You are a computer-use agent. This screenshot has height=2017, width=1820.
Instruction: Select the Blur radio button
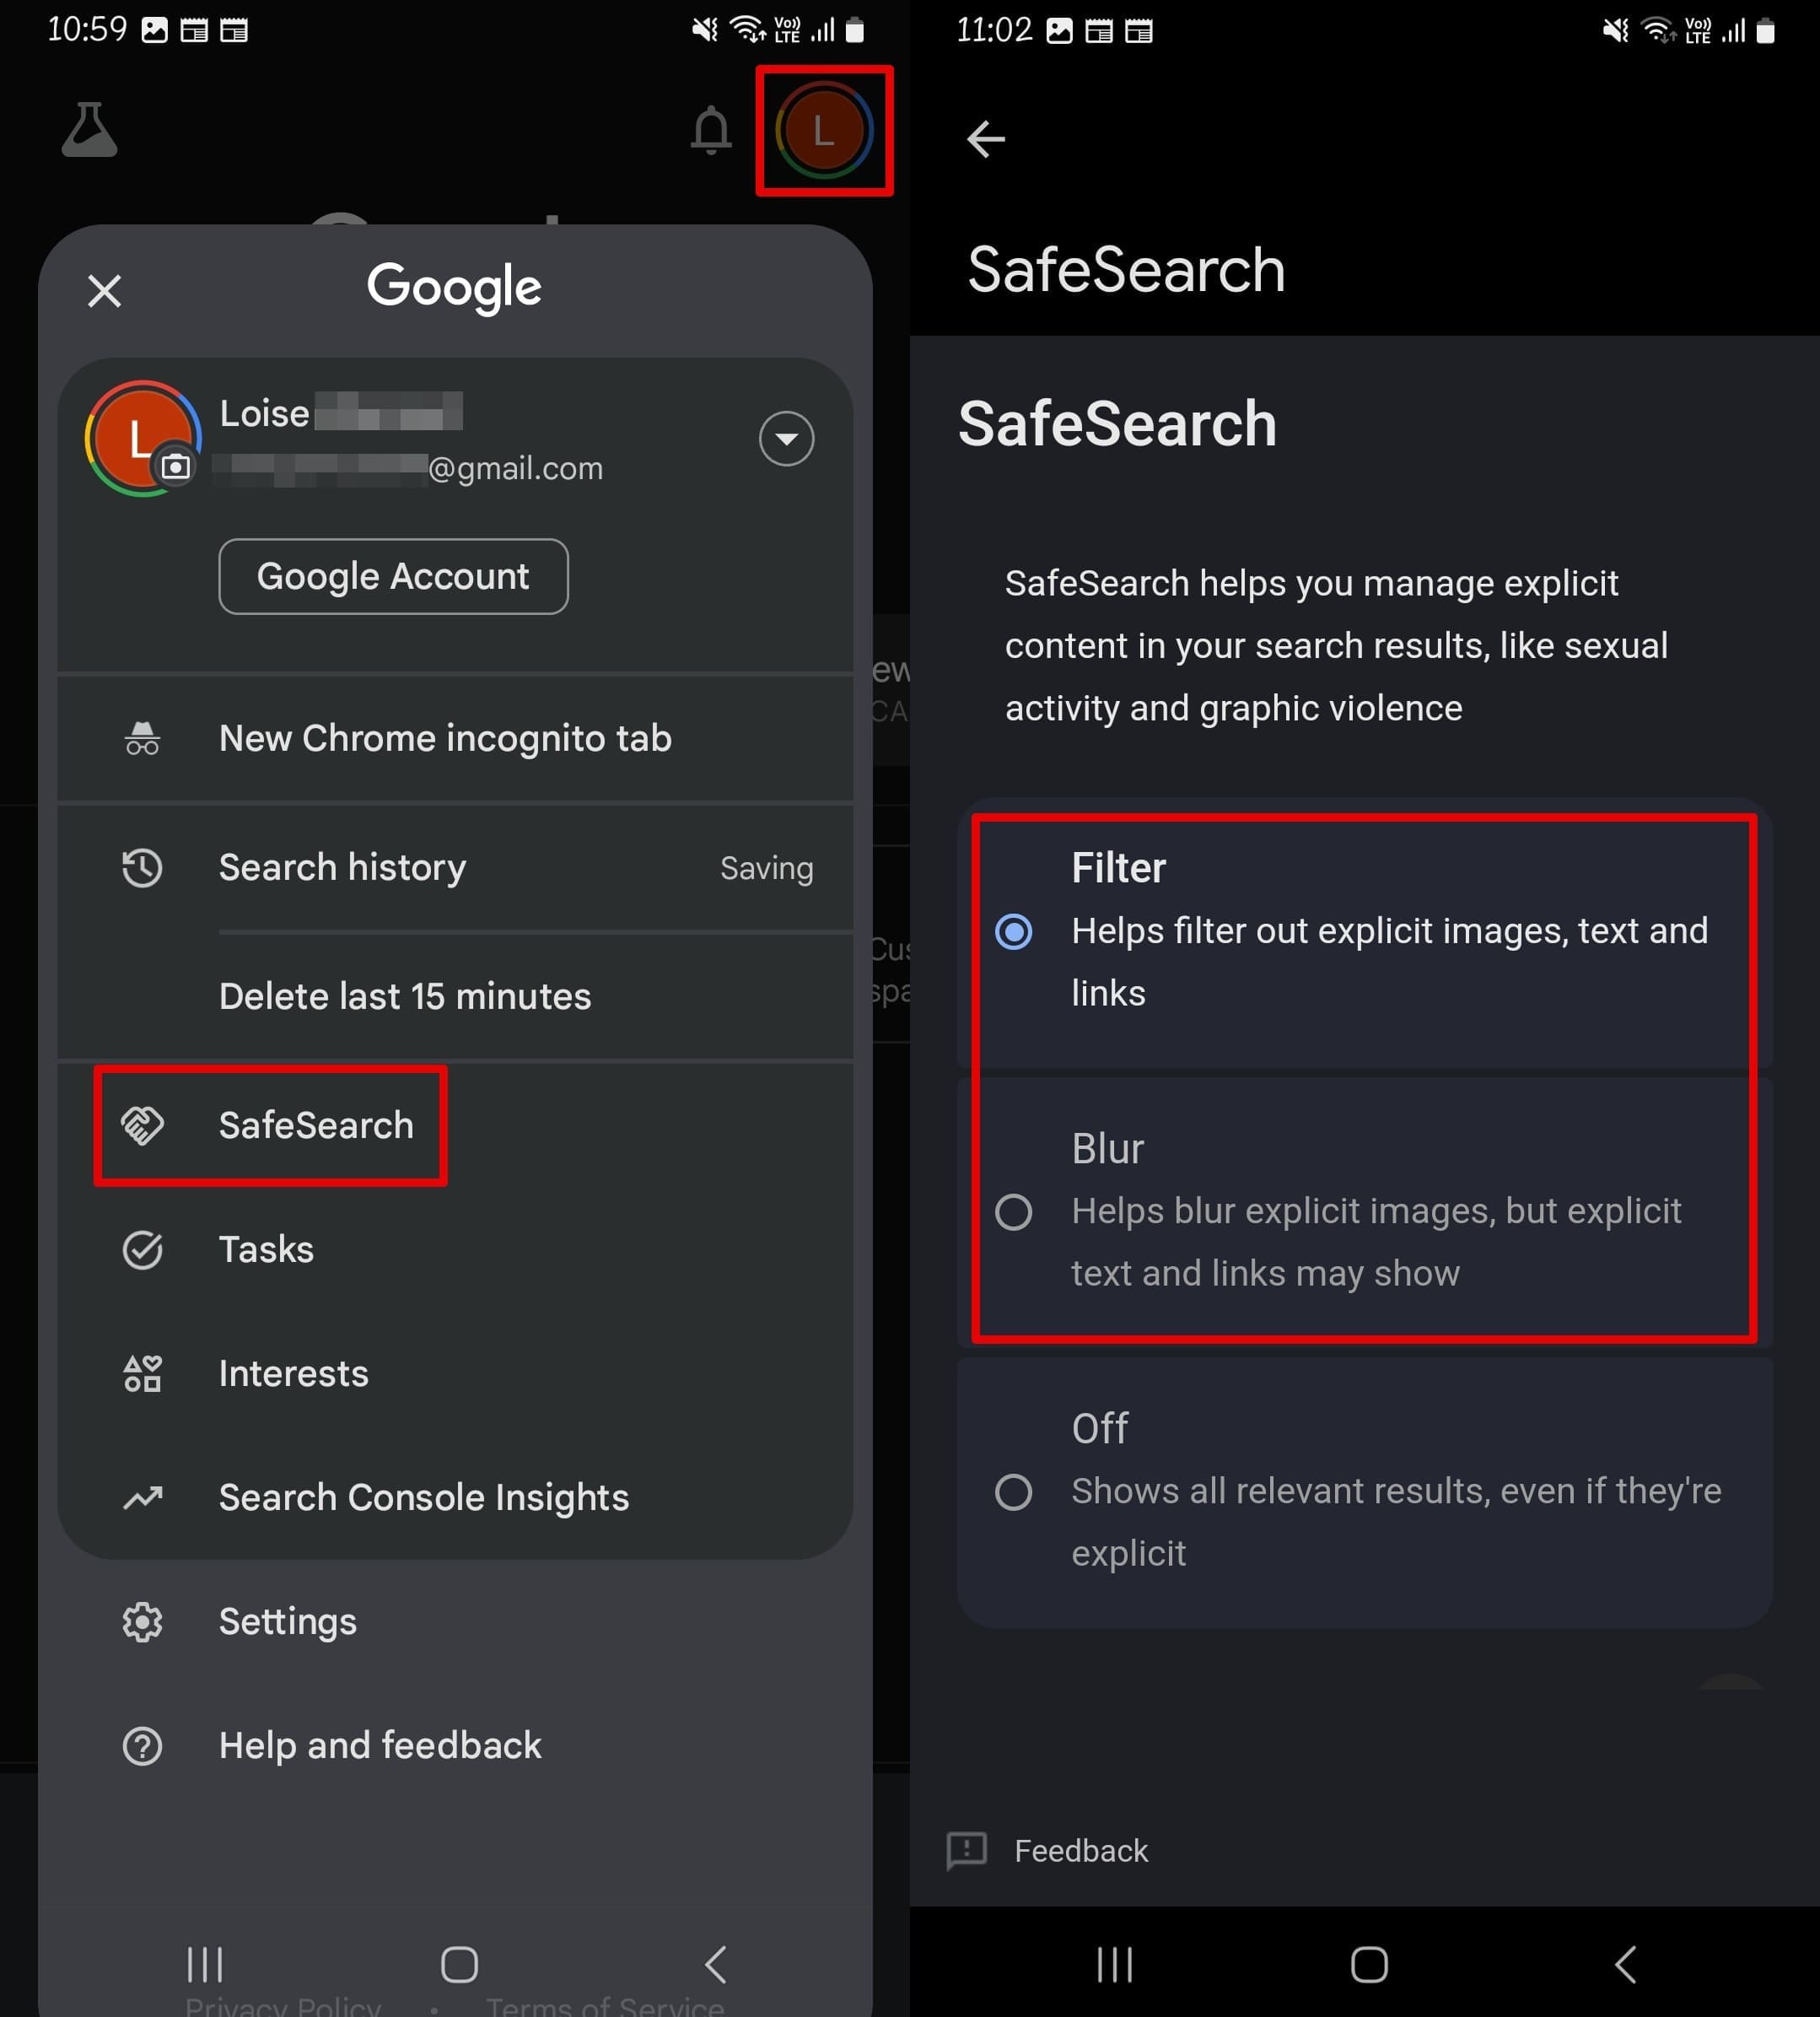click(x=1013, y=1212)
